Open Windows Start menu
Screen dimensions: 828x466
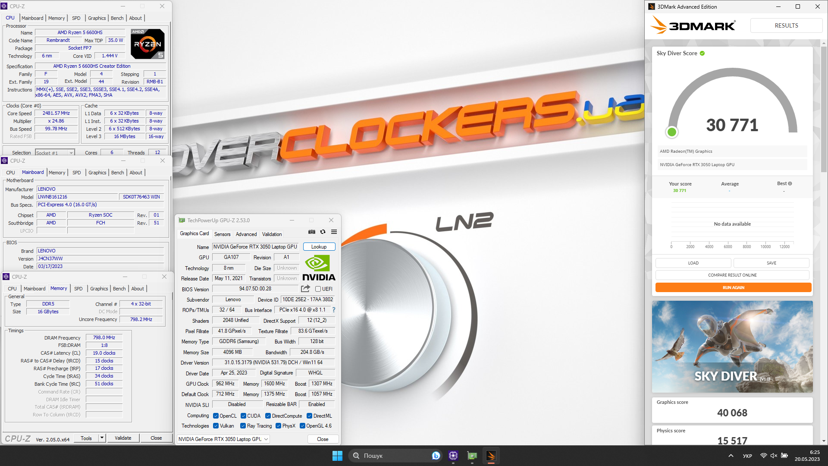coord(337,456)
